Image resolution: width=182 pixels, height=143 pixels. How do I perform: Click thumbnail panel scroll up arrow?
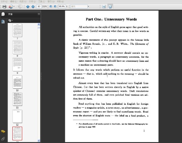39,24
